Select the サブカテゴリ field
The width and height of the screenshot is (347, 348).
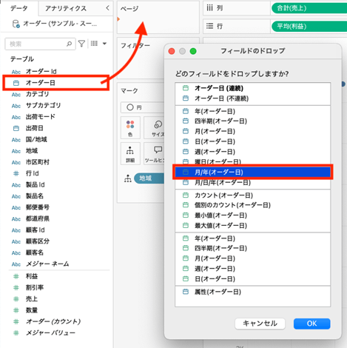pos(44,105)
